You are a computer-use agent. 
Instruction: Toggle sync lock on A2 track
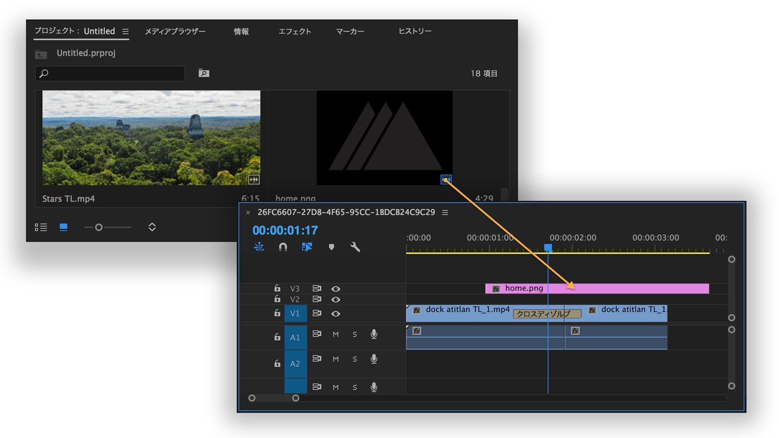317,358
